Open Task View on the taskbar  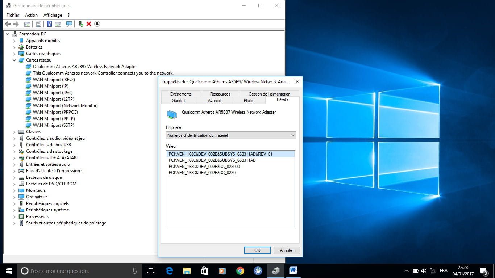pos(151,271)
